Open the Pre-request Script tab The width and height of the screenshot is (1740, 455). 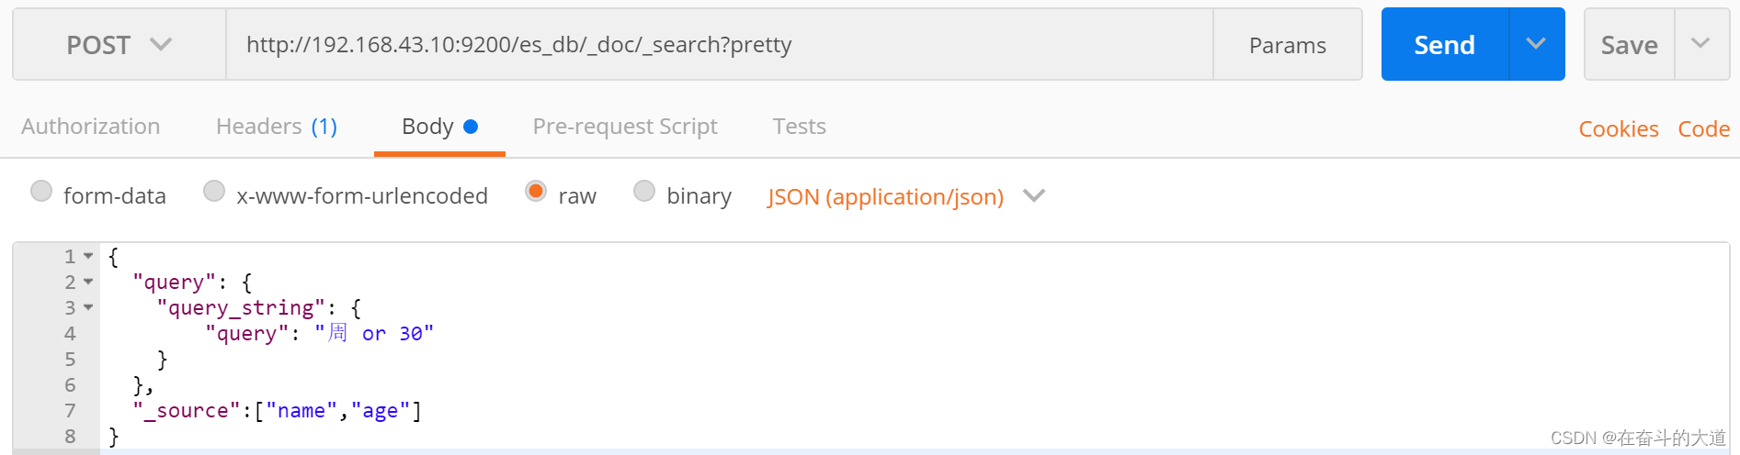click(625, 127)
